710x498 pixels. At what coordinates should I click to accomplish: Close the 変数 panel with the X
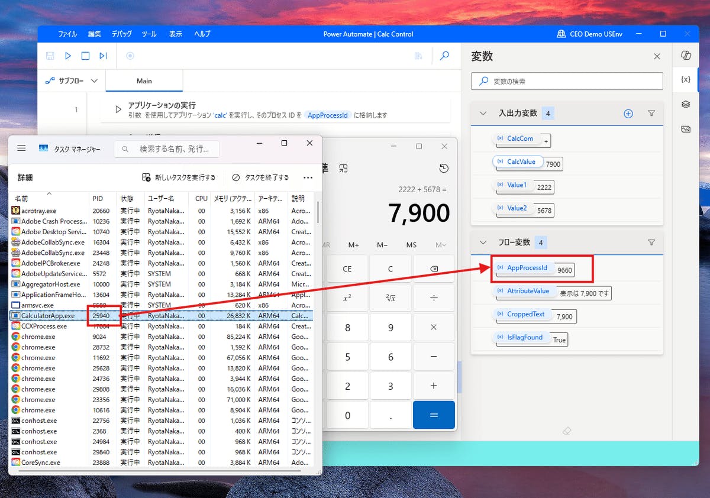[657, 56]
